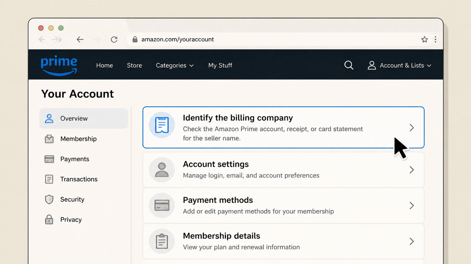Click 'View your plan and renewal information' text
This screenshot has height=264, width=471.
pos(241,247)
